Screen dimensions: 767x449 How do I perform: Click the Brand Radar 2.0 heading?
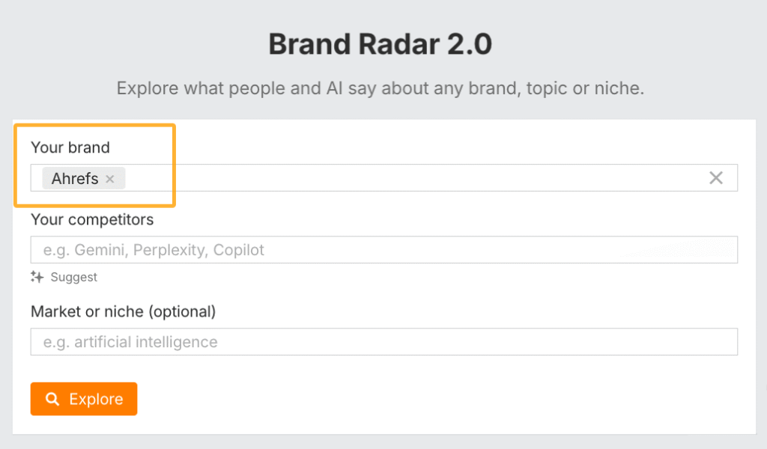pyautogui.click(x=379, y=44)
